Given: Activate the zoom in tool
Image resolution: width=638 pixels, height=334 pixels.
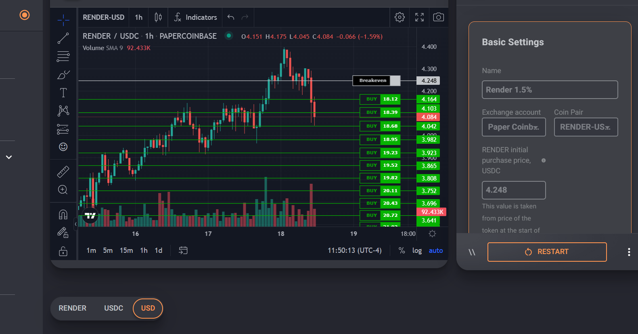Looking at the screenshot, I should point(63,190).
